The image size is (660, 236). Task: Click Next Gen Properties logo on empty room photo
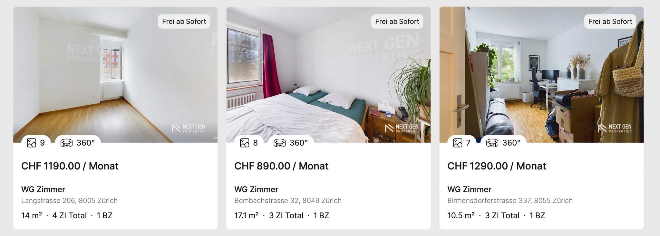[x=189, y=128]
